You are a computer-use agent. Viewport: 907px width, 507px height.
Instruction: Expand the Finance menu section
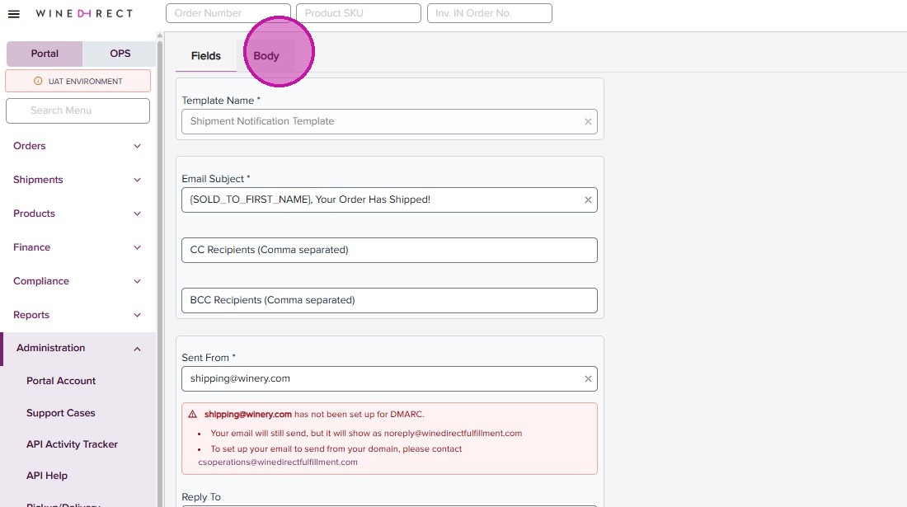point(78,247)
